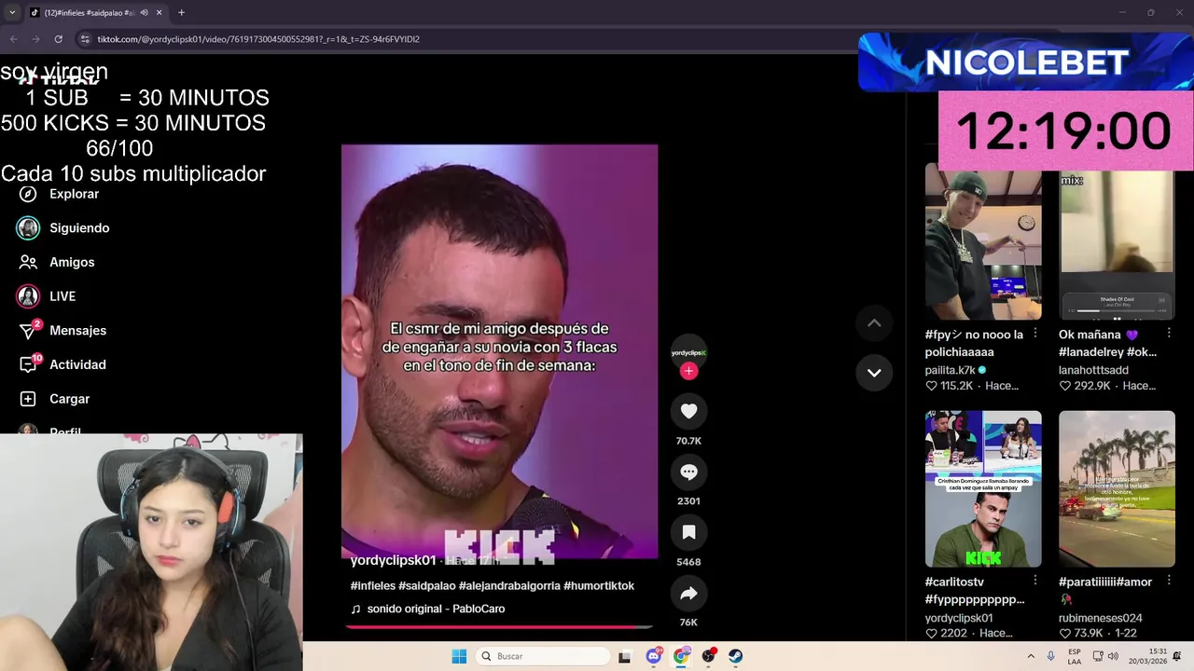
Task: Open OBS Studio from the taskbar
Action: pos(709,656)
